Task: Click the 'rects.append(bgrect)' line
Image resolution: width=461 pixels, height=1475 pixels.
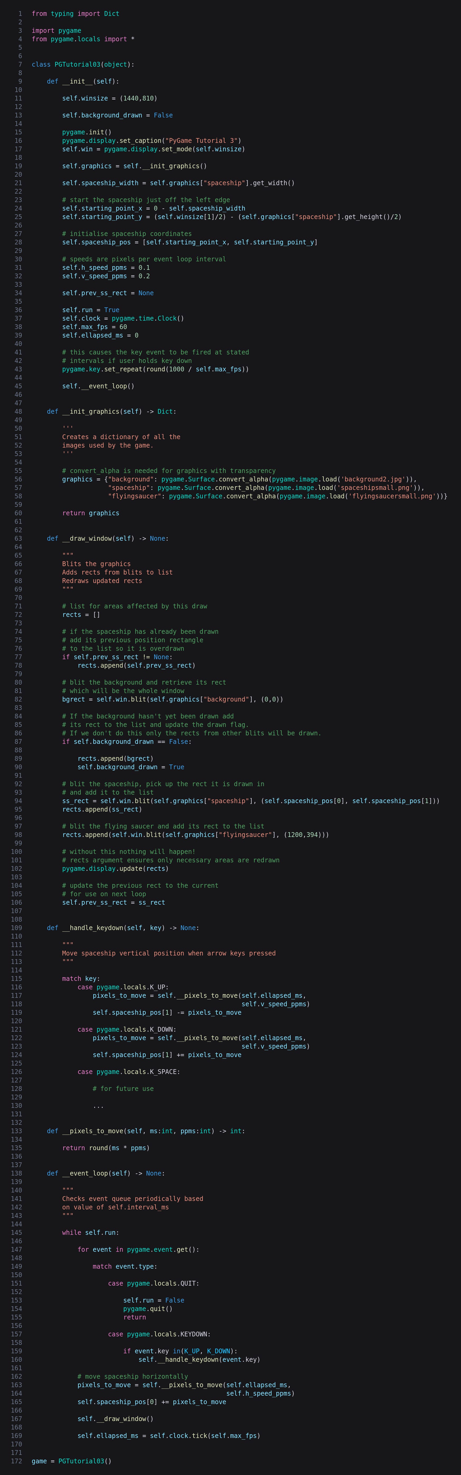Action: click(x=115, y=759)
